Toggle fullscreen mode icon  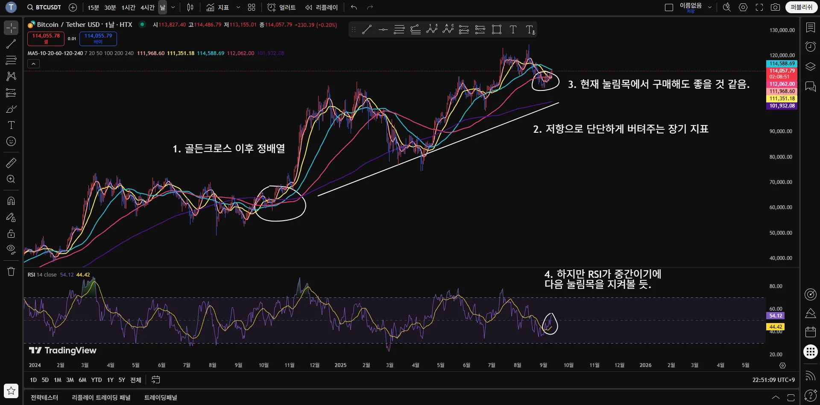click(759, 7)
